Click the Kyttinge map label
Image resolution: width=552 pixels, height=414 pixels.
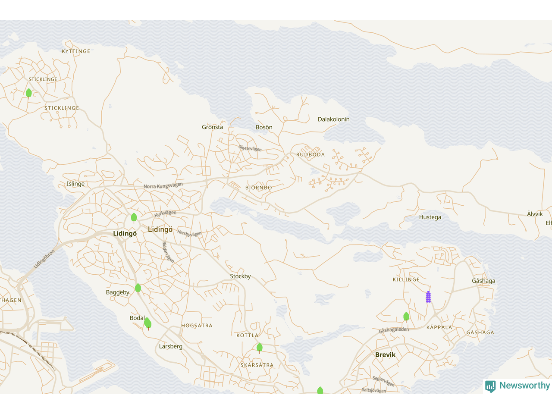tap(76, 51)
